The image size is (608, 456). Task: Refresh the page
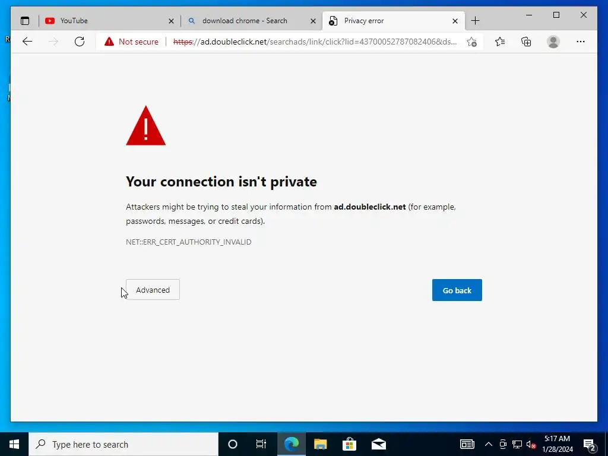[x=80, y=42]
